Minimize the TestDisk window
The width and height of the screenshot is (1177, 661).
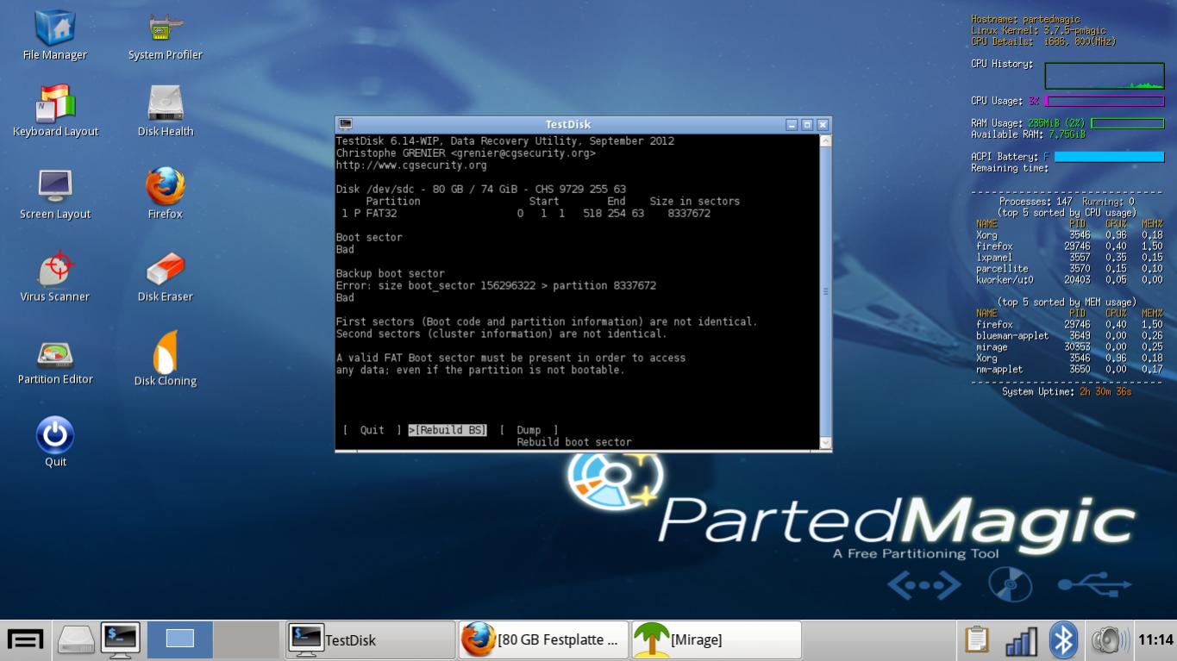[792, 124]
